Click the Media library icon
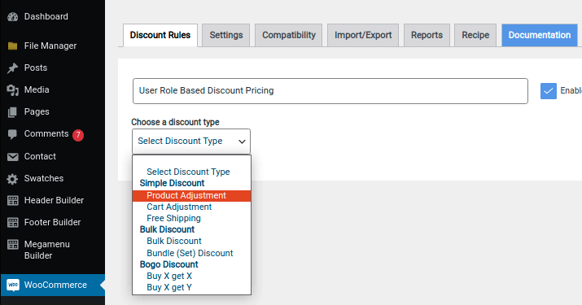The width and height of the screenshot is (582, 305). tap(13, 89)
